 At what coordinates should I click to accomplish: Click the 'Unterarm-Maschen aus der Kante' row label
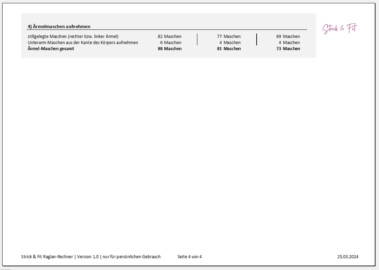(83, 42)
